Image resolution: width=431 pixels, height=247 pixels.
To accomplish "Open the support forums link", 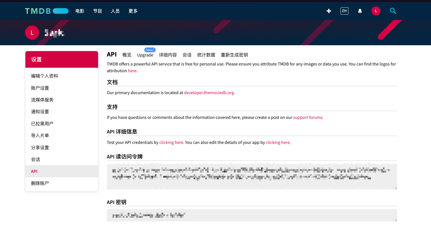I will 308,117.
